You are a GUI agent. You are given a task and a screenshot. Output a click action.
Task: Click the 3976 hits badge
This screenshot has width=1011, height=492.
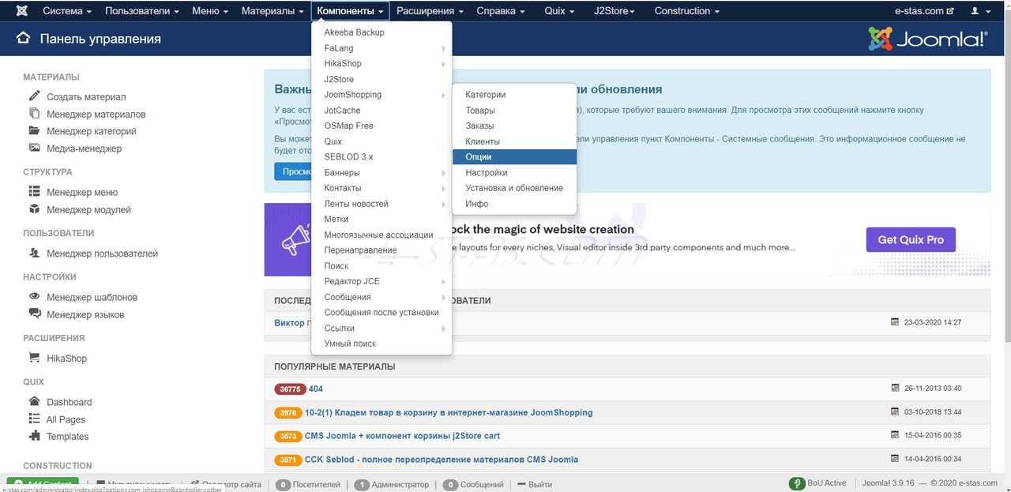coord(288,412)
